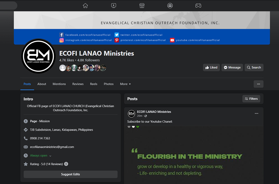Screen dimensions: 279x184
Task: Open the post Filters button
Action: pyautogui.click(x=251, y=99)
